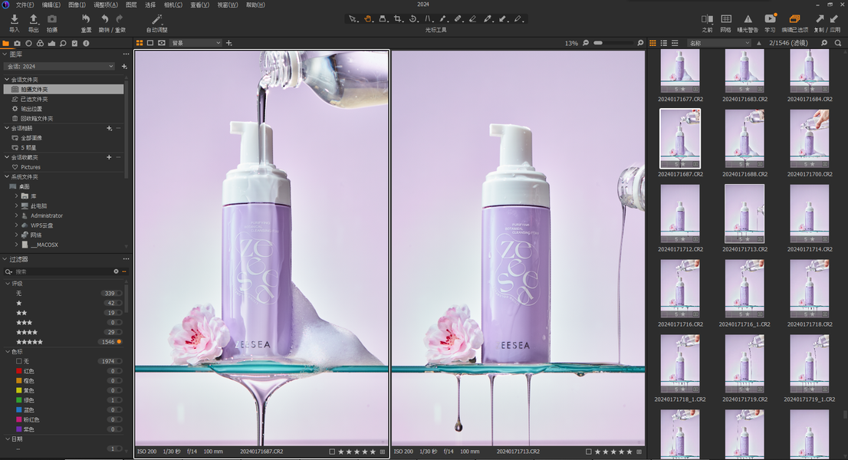Open the 调整项(A) menu
The height and width of the screenshot is (460, 848).
coord(106,5)
